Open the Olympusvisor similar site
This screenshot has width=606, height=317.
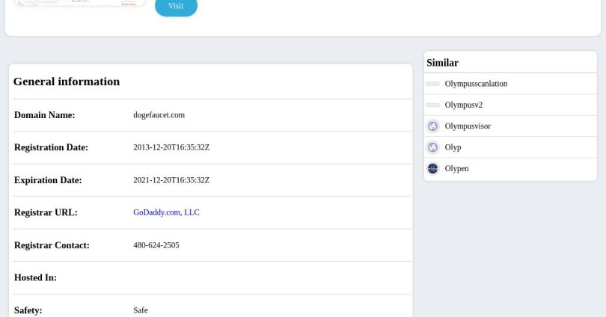[x=468, y=126]
